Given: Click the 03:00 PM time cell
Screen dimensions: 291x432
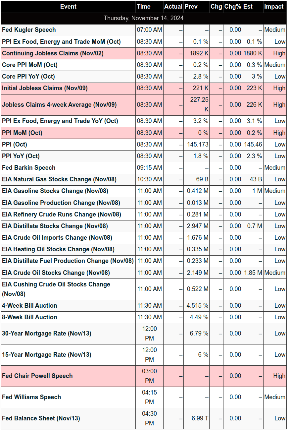Looking at the screenshot, I should (149, 376).
